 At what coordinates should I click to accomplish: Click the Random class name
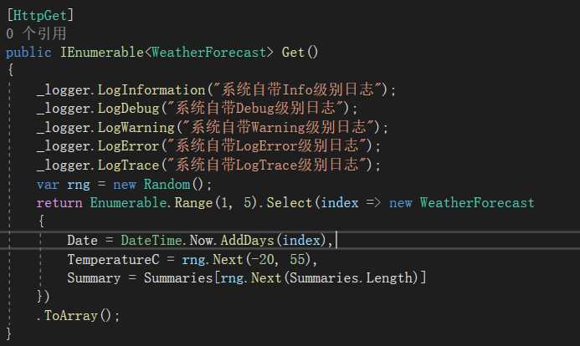[x=167, y=184]
